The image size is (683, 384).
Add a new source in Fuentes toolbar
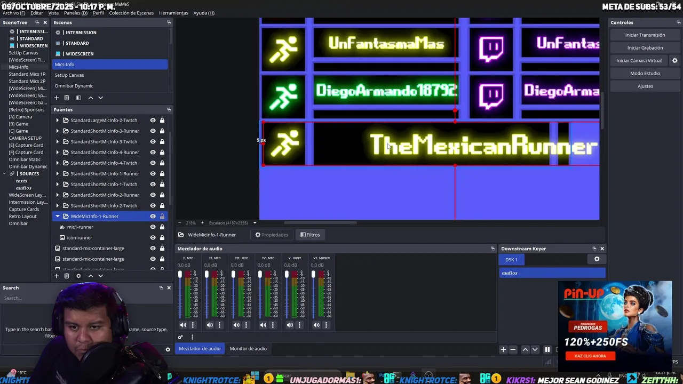point(57,276)
